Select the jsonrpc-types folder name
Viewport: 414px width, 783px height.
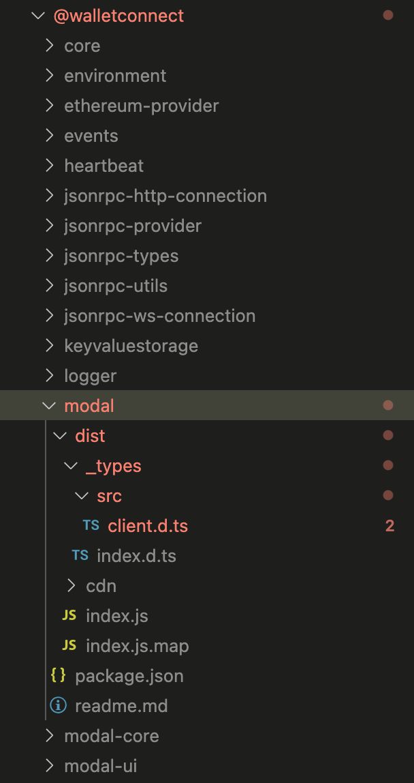pyautogui.click(x=121, y=256)
